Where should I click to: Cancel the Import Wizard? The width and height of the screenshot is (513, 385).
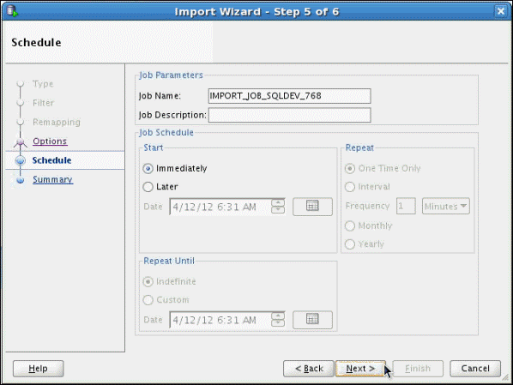tap(475, 369)
